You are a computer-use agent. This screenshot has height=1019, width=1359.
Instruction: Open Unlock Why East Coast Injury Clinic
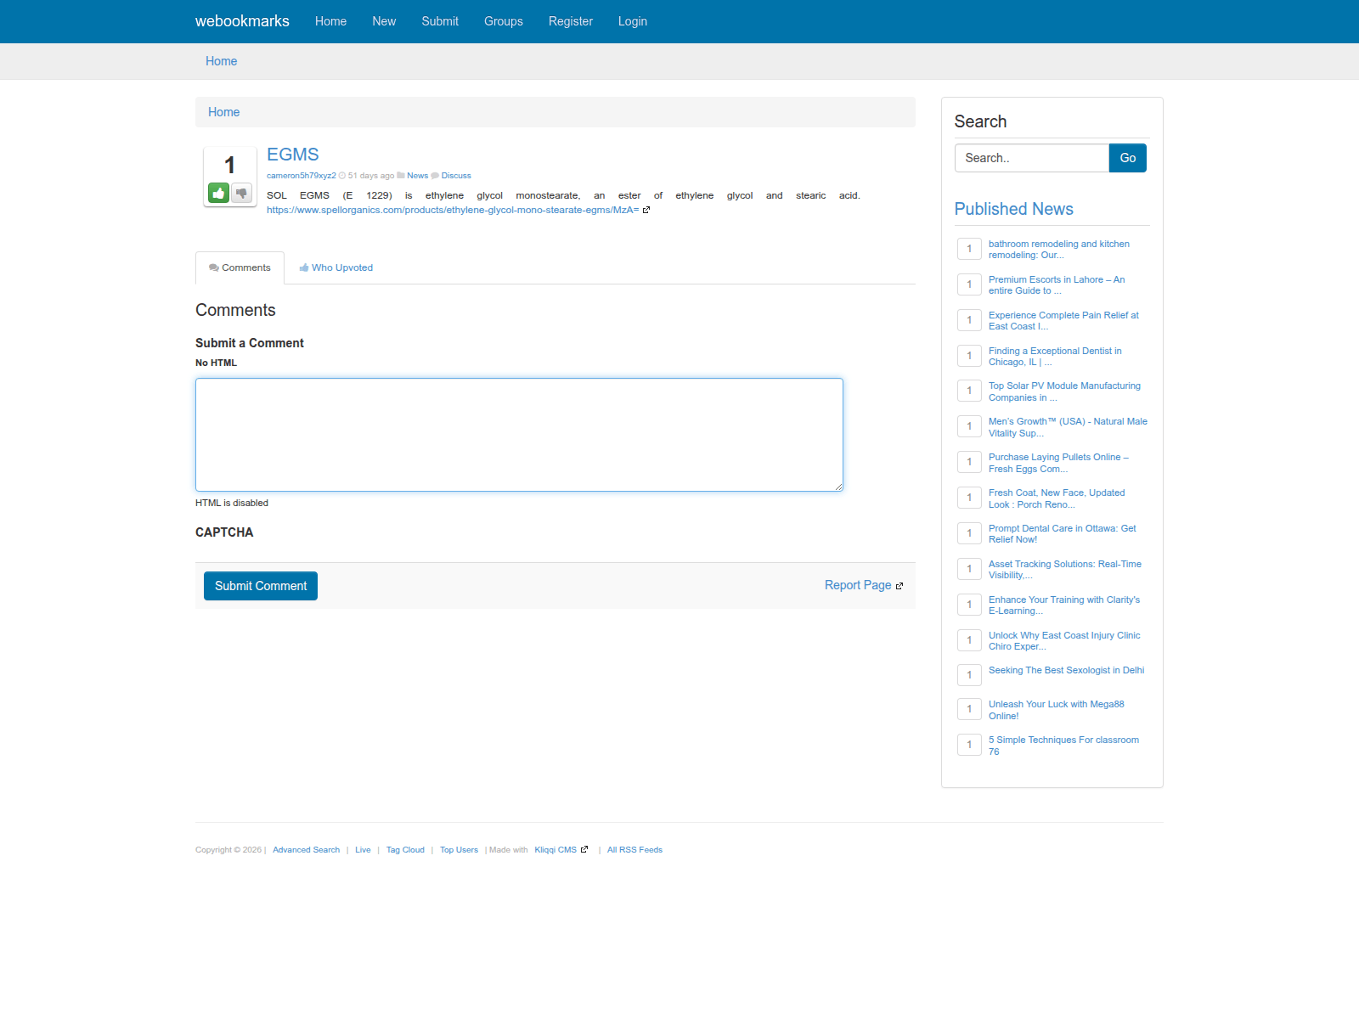tap(1064, 641)
